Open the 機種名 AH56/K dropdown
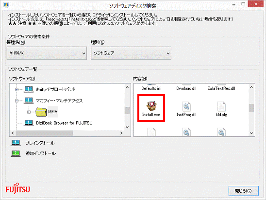This screenshot has width=266, height=200. click(x=47, y=53)
